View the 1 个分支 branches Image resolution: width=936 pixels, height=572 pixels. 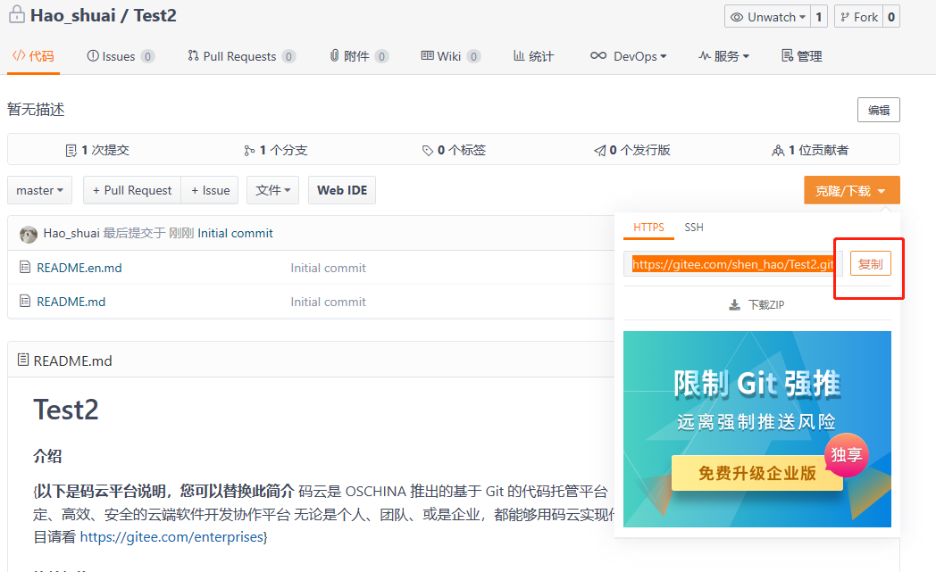click(276, 150)
